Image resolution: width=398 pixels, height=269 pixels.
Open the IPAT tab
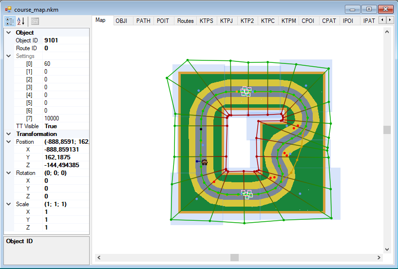click(x=369, y=21)
